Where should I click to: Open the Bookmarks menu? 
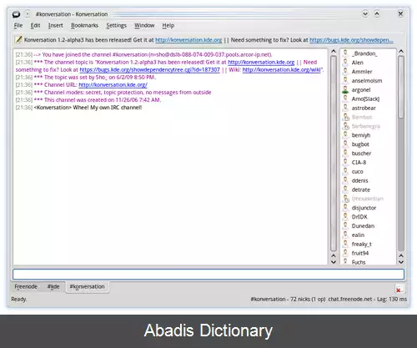click(x=84, y=26)
